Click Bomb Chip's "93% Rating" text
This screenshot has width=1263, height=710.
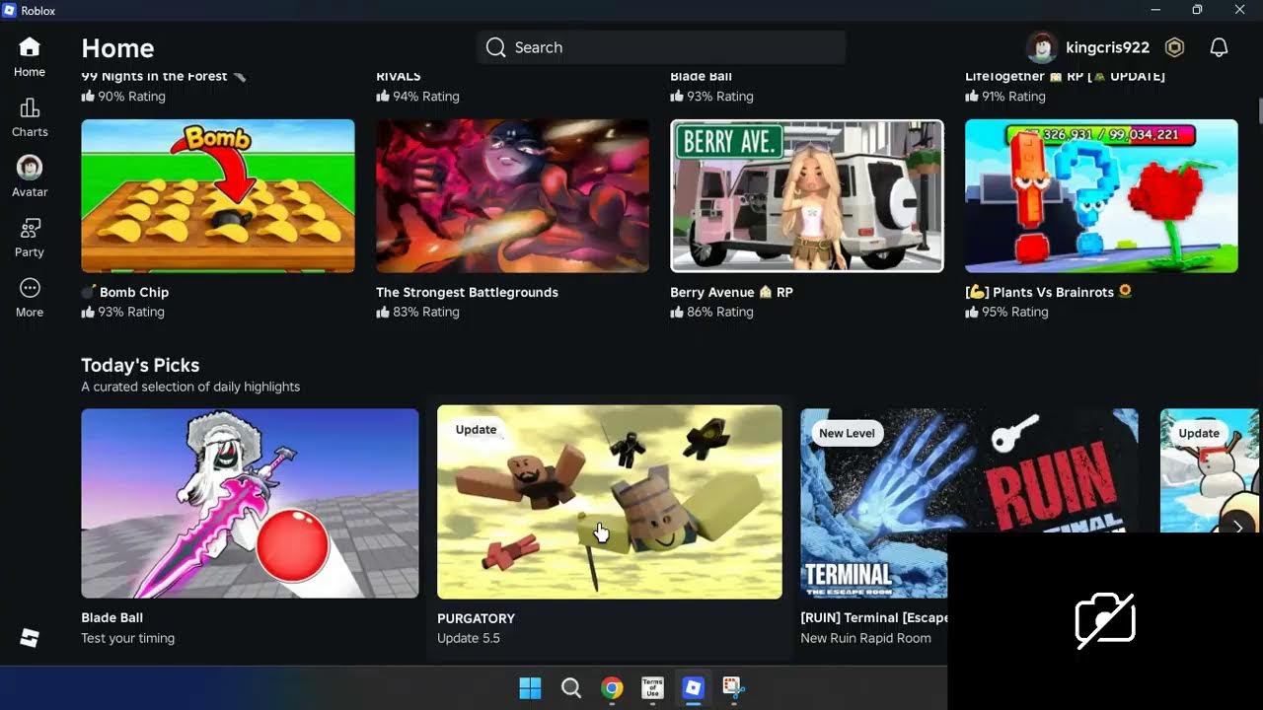click(131, 312)
